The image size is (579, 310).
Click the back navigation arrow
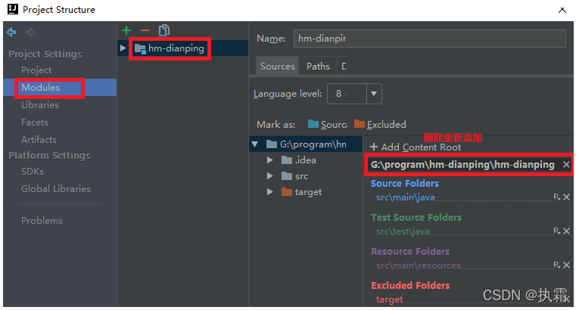[11, 32]
